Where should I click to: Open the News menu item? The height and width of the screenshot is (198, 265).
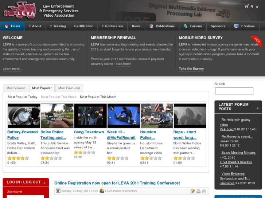pos(136,26)
